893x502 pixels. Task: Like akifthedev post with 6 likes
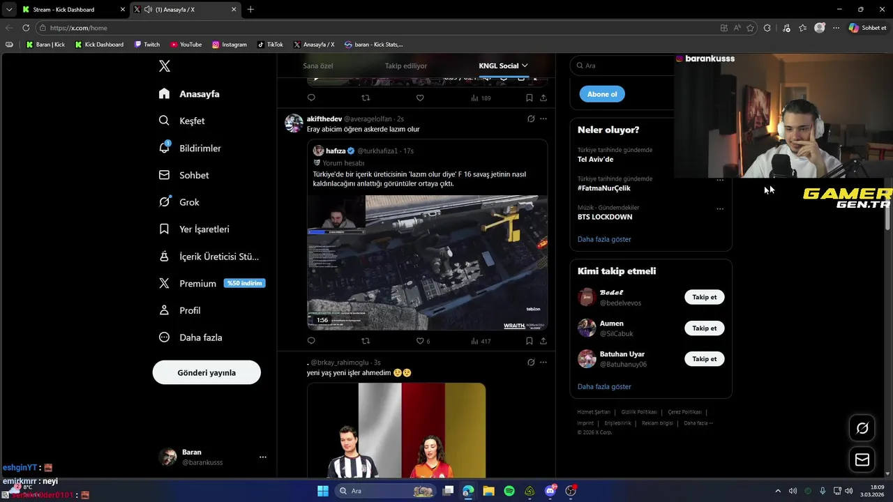coord(423,341)
